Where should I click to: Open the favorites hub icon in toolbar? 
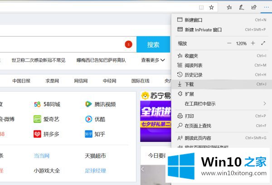[229, 7]
